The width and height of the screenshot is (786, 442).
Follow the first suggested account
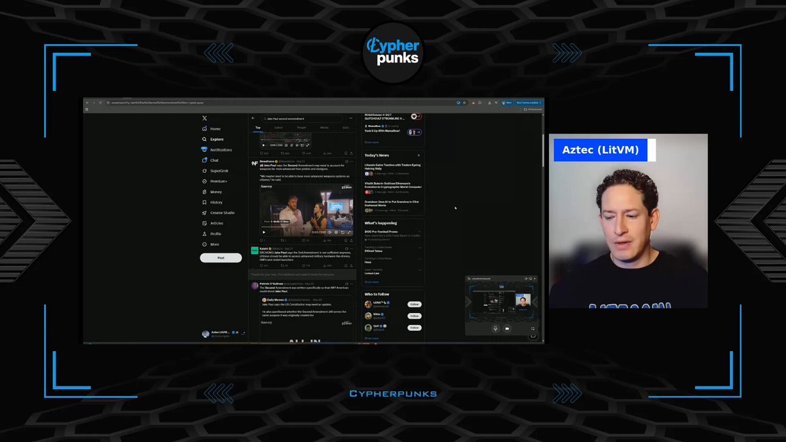(x=414, y=304)
